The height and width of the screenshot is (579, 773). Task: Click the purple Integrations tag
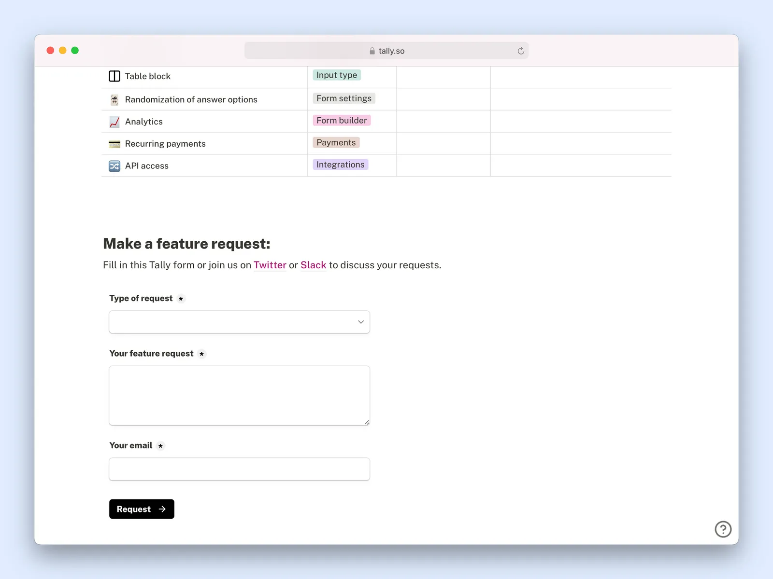click(340, 165)
